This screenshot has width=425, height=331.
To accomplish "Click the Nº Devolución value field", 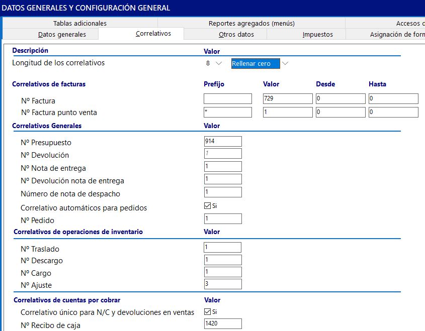I will click(x=223, y=154).
